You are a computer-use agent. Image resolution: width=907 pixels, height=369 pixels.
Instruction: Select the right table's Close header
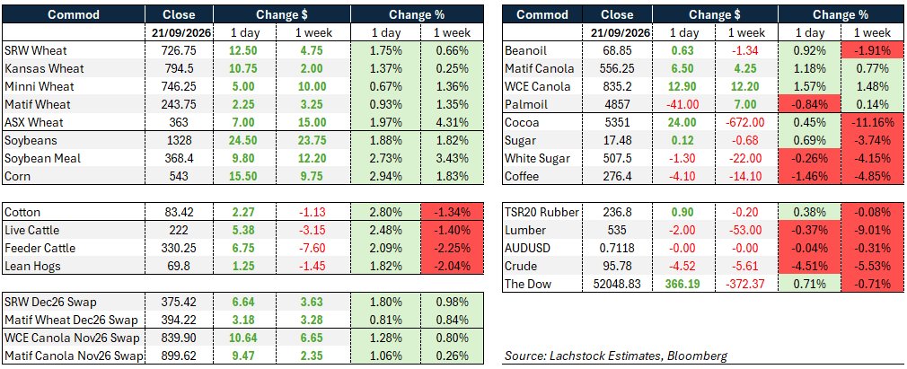pos(619,14)
